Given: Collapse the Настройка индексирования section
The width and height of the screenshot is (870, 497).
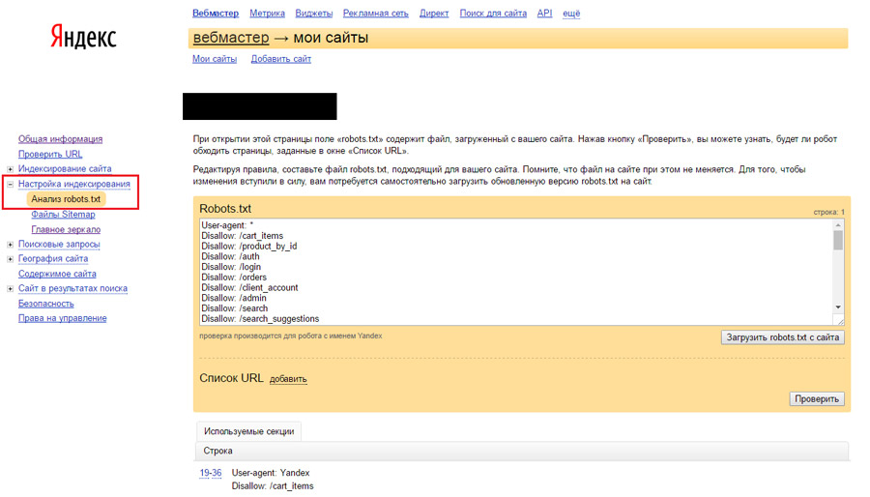Looking at the screenshot, I should coord(10,184).
